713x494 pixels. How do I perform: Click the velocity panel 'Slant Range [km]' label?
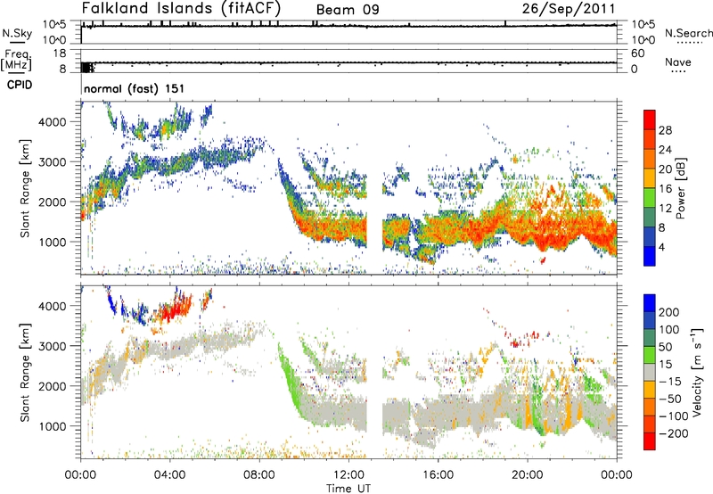coord(25,372)
